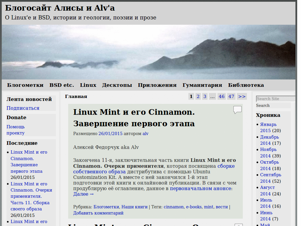Click the Последние sidebar heading

click(22, 143)
